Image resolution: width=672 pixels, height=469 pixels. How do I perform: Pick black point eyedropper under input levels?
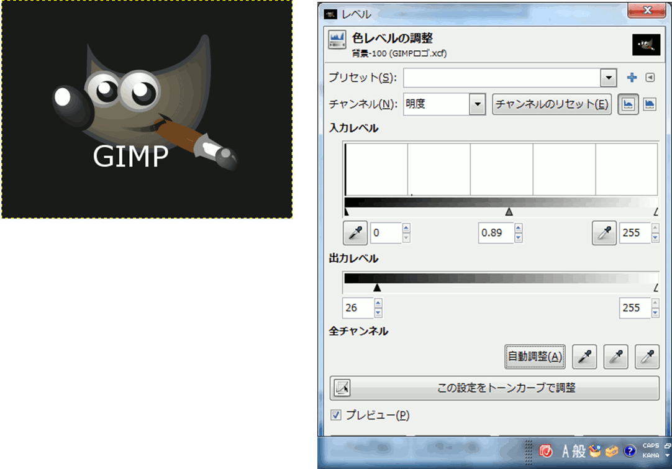(355, 233)
